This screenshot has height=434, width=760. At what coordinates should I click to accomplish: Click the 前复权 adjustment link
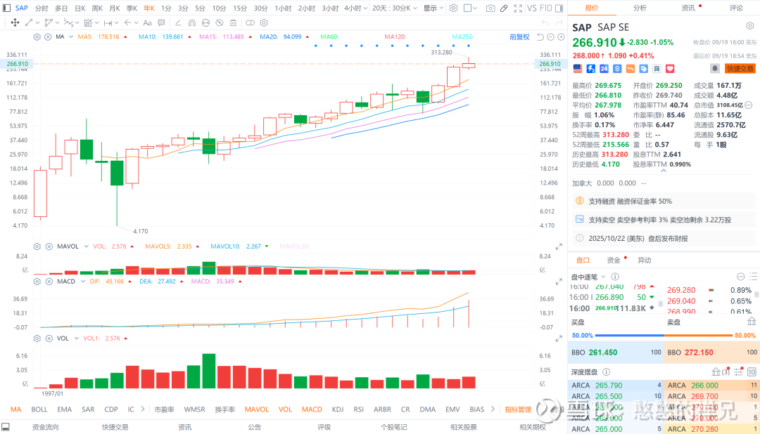coord(519,37)
